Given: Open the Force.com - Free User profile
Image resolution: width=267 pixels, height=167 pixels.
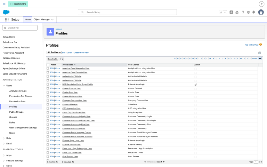Looking at the screenshot, I should coord(72,152).
